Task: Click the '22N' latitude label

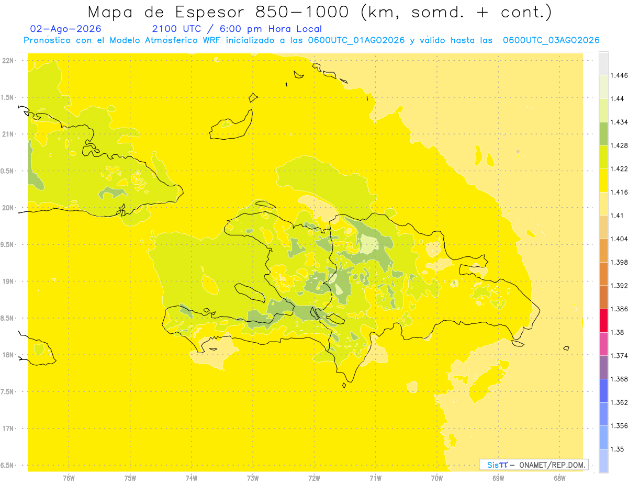Action: pyautogui.click(x=8, y=60)
